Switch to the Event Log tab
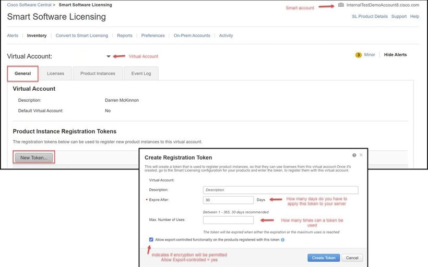This screenshot has height=267, width=428. coord(141,74)
